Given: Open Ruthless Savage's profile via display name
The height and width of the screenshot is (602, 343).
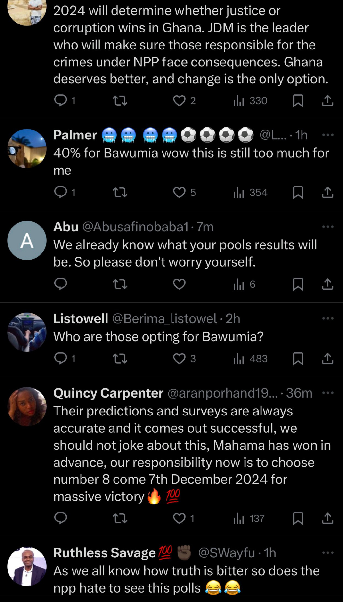Looking at the screenshot, I should pyautogui.click(x=104, y=553).
